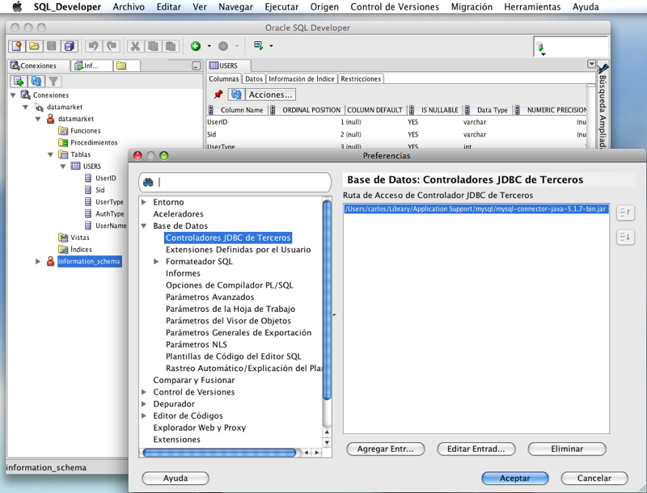
Task: Collapse the Tablas folder node
Action: tap(50, 154)
